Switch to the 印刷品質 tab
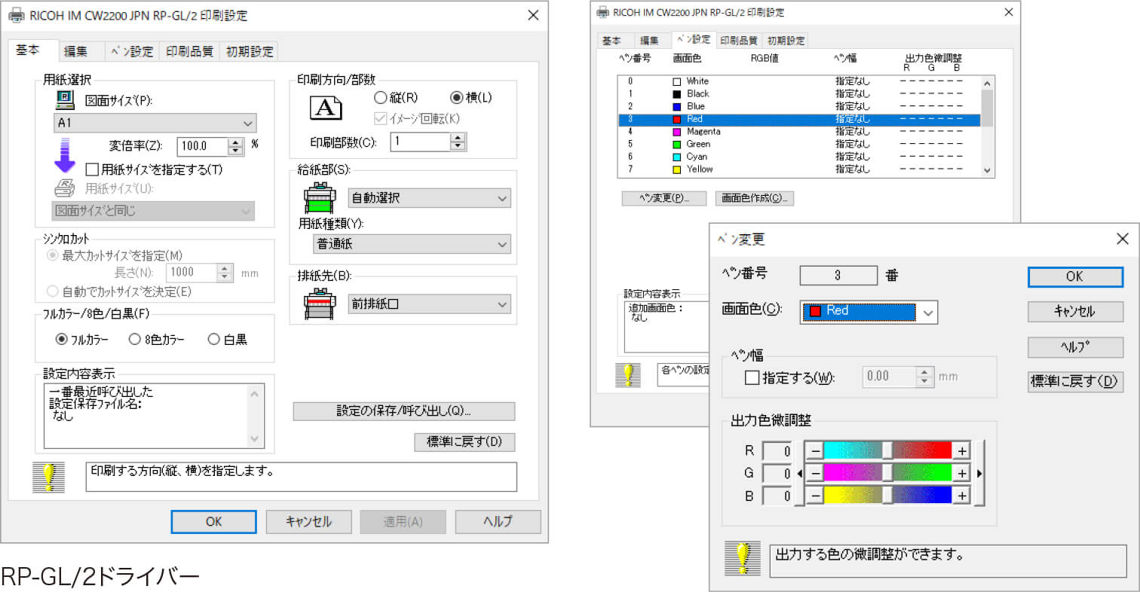1140x592 pixels. [x=189, y=50]
